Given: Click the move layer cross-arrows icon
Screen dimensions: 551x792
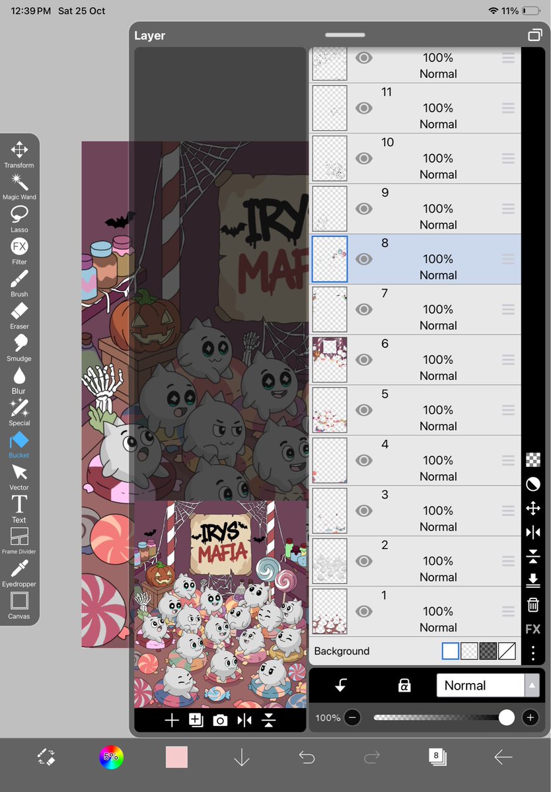Looking at the screenshot, I should pos(533,508).
